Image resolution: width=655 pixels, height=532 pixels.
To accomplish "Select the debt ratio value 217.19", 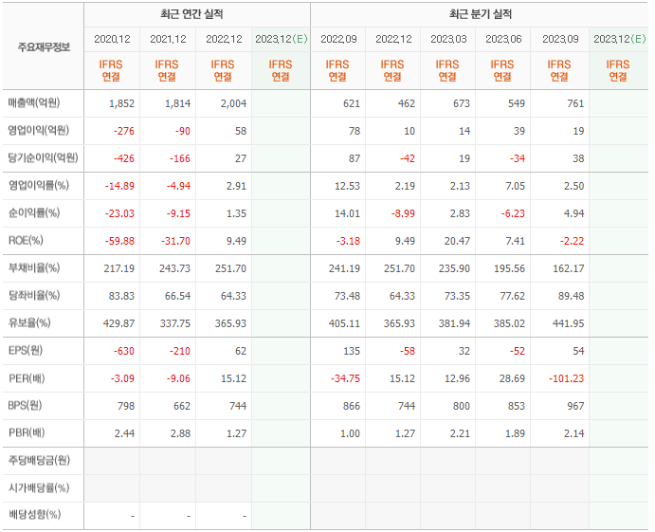I will pos(119,268).
